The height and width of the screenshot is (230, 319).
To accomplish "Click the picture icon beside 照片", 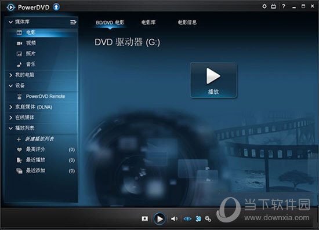I will coord(19,54).
